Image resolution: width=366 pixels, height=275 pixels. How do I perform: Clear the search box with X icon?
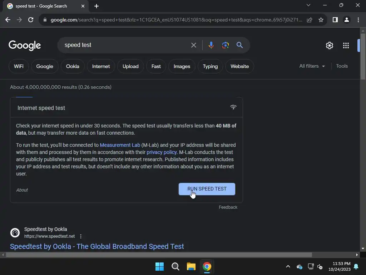193,45
